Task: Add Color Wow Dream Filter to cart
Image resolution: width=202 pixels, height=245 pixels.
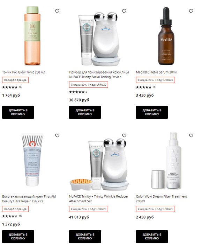Action: (152, 236)
